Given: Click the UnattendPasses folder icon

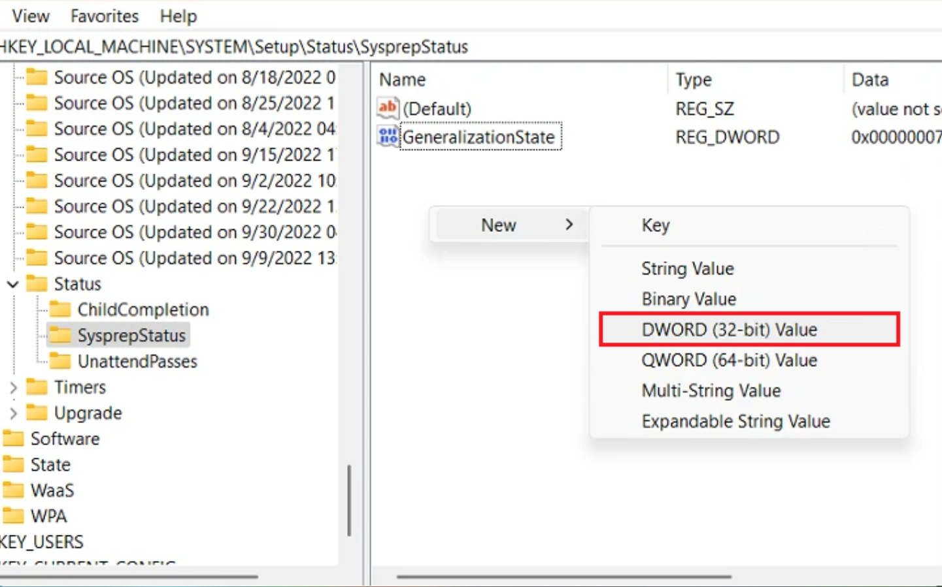Looking at the screenshot, I should point(60,361).
